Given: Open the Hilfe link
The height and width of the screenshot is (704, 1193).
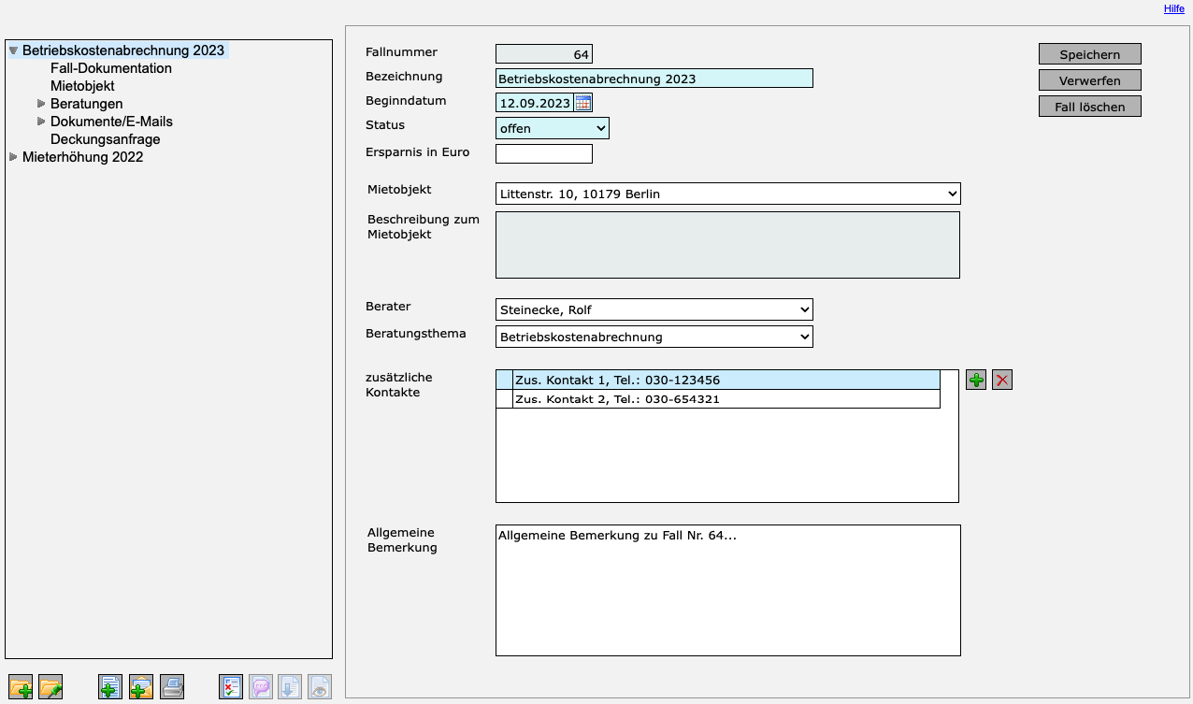Looking at the screenshot, I should (1173, 8).
